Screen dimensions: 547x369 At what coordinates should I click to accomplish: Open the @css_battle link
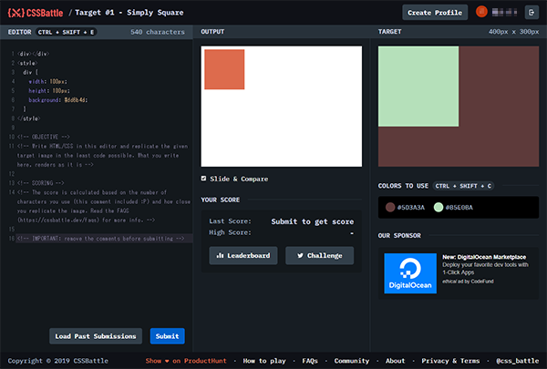coord(517,361)
